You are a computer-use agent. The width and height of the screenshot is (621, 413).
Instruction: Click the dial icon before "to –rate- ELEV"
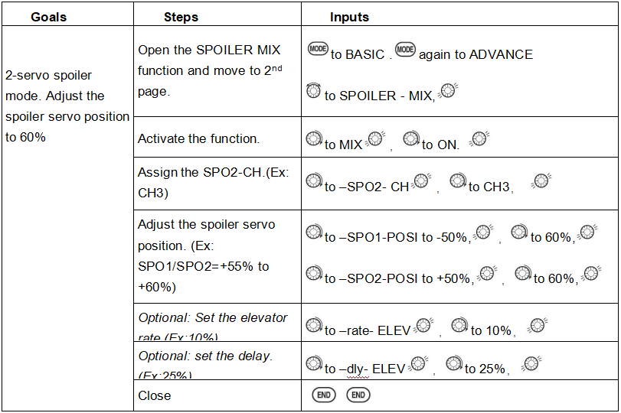[x=313, y=326]
